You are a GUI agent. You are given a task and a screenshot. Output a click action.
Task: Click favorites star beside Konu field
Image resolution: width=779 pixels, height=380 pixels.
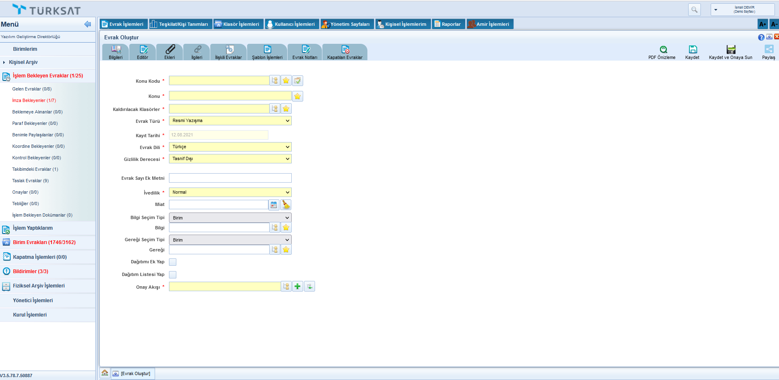point(297,96)
